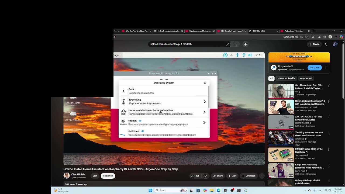Show hidden system tray icons
This screenshot has height=194, width=345.
pyautogui.click(x=305, y=190)
